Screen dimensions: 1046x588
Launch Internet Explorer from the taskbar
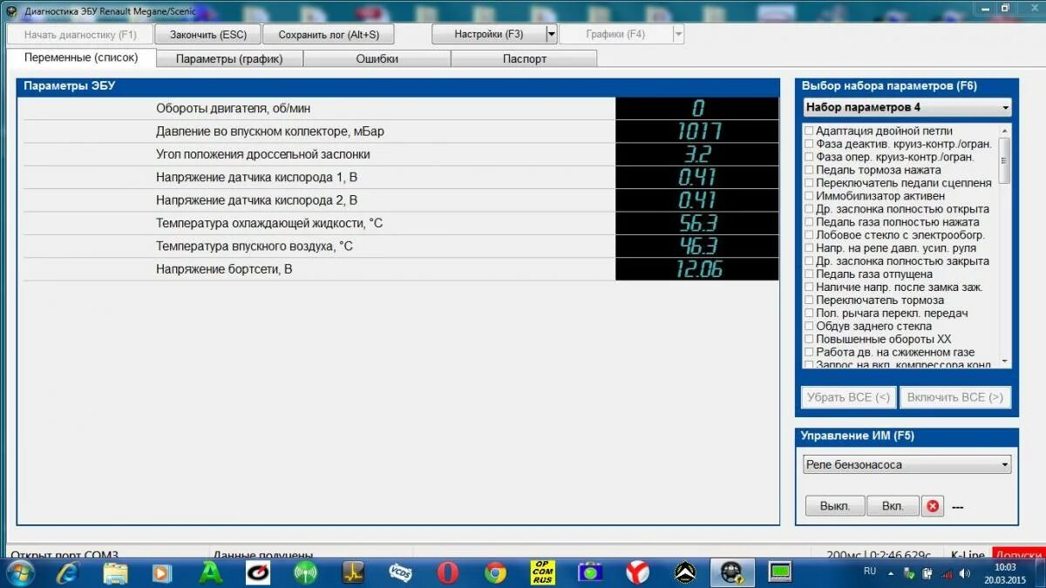67,572
